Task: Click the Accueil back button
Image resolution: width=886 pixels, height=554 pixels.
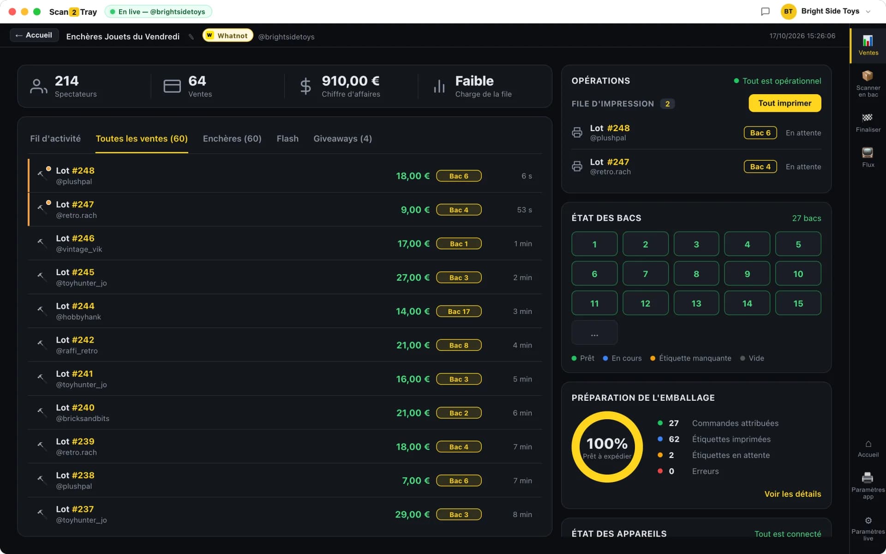Action: [x=34, y=36]
